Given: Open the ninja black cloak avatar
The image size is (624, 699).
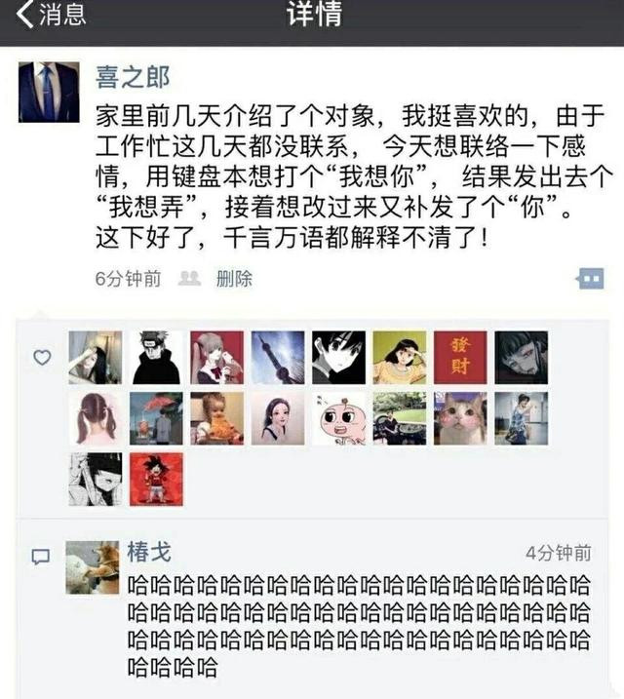Looking at the screenshot, I should click(156, 358).
